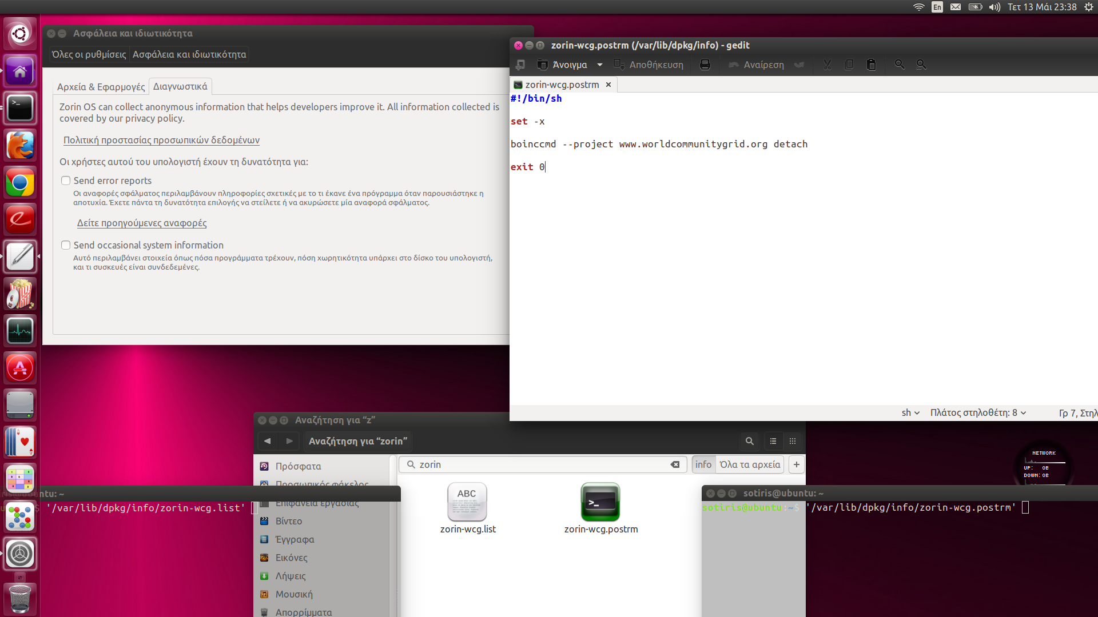Enable Send occasional system information checkbox
Viewport: 1098px width, 617px height.
coord(66,245)
